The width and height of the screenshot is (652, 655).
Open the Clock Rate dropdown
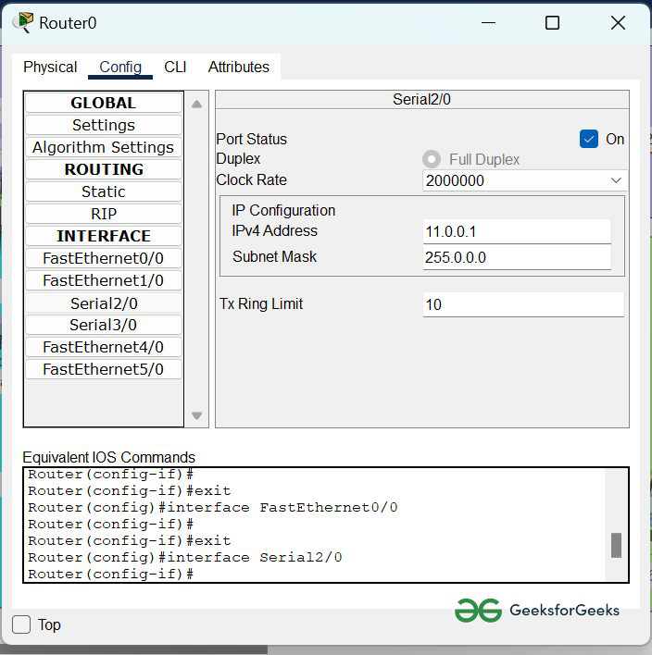click(x=524, y=180)
